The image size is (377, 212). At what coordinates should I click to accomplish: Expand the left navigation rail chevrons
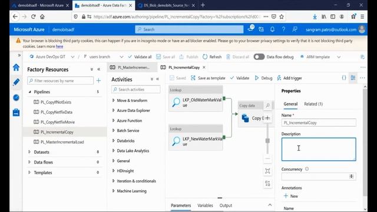coord(19,55)
